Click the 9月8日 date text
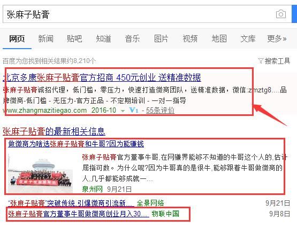This screenshot has height=227, width=297. pos(279,214)
